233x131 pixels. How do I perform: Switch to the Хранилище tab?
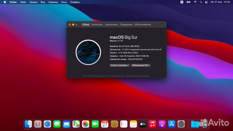[x=111, y=24]
